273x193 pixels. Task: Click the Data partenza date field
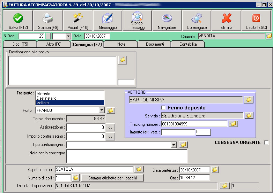[194, 170]
